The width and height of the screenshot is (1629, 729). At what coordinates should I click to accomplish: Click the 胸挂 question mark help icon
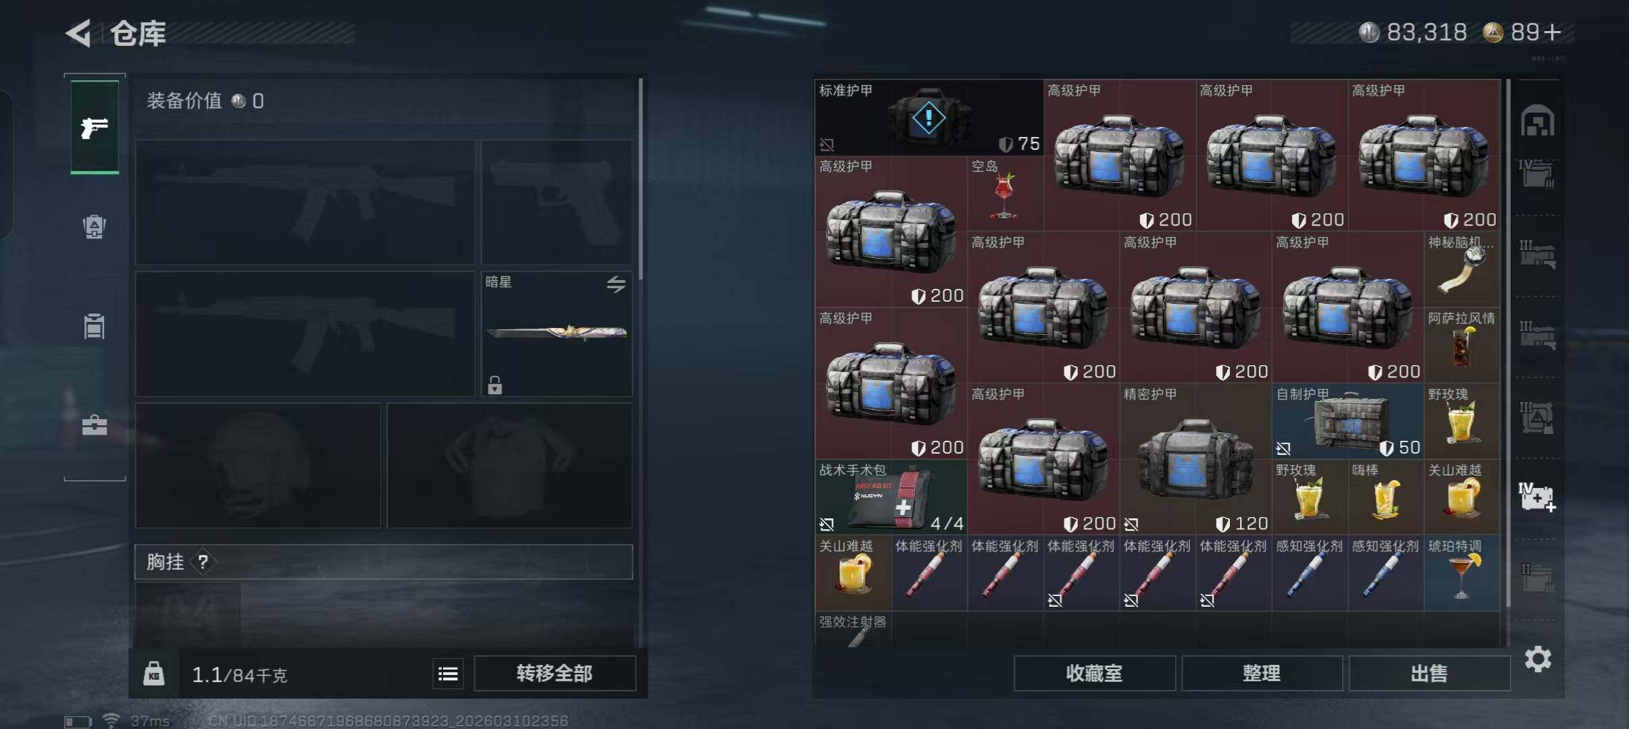click(203, 562)
